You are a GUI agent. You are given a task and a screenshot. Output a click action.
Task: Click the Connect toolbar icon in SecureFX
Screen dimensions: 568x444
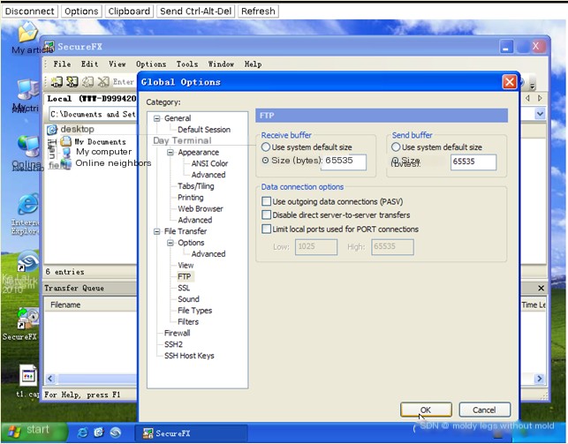click(57, 82)
